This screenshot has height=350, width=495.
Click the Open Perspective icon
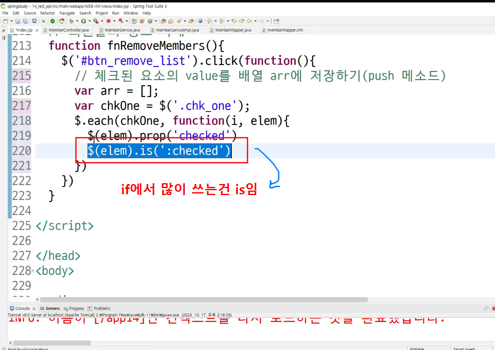click(276, 21)
